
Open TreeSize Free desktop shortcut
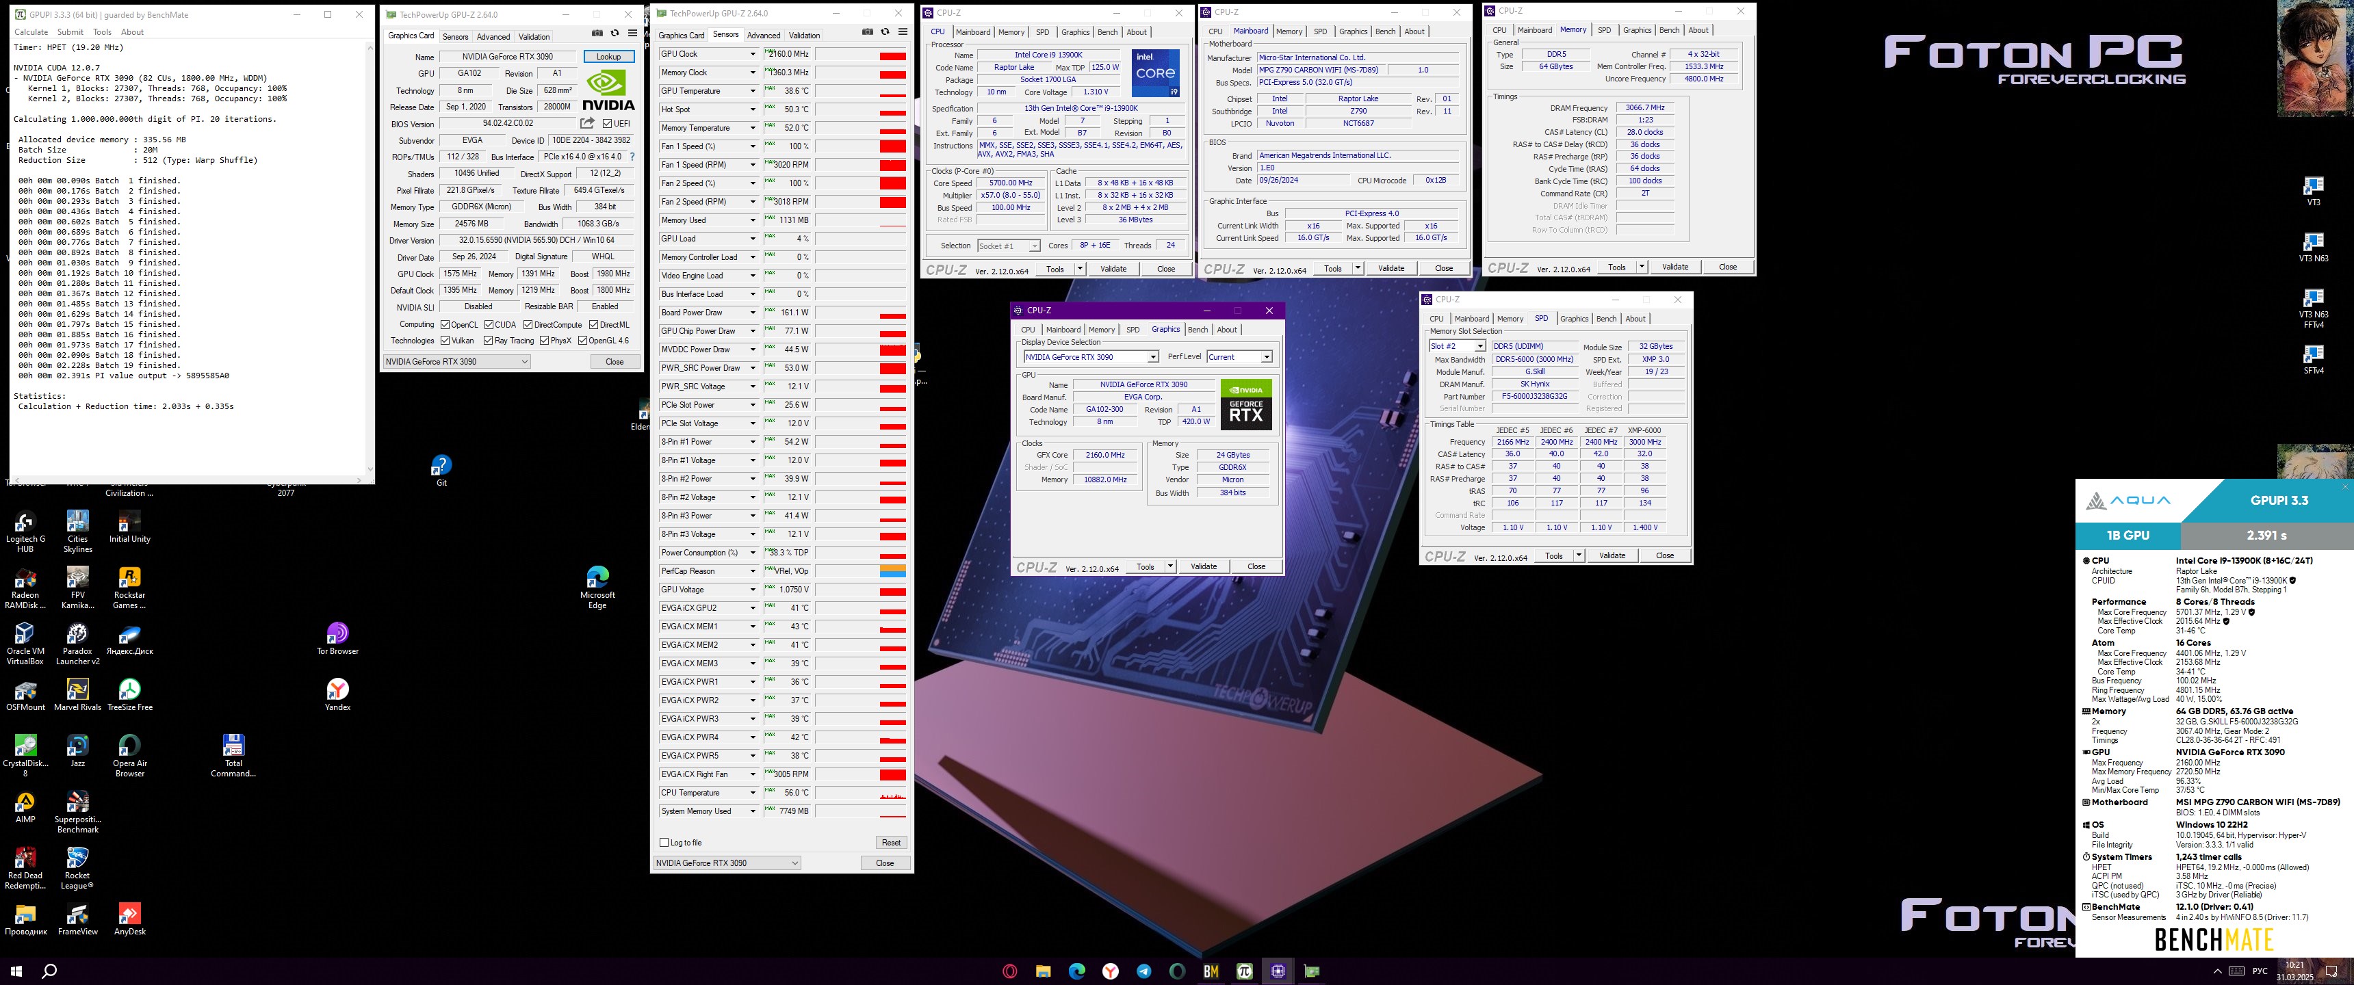coord(130,694)
